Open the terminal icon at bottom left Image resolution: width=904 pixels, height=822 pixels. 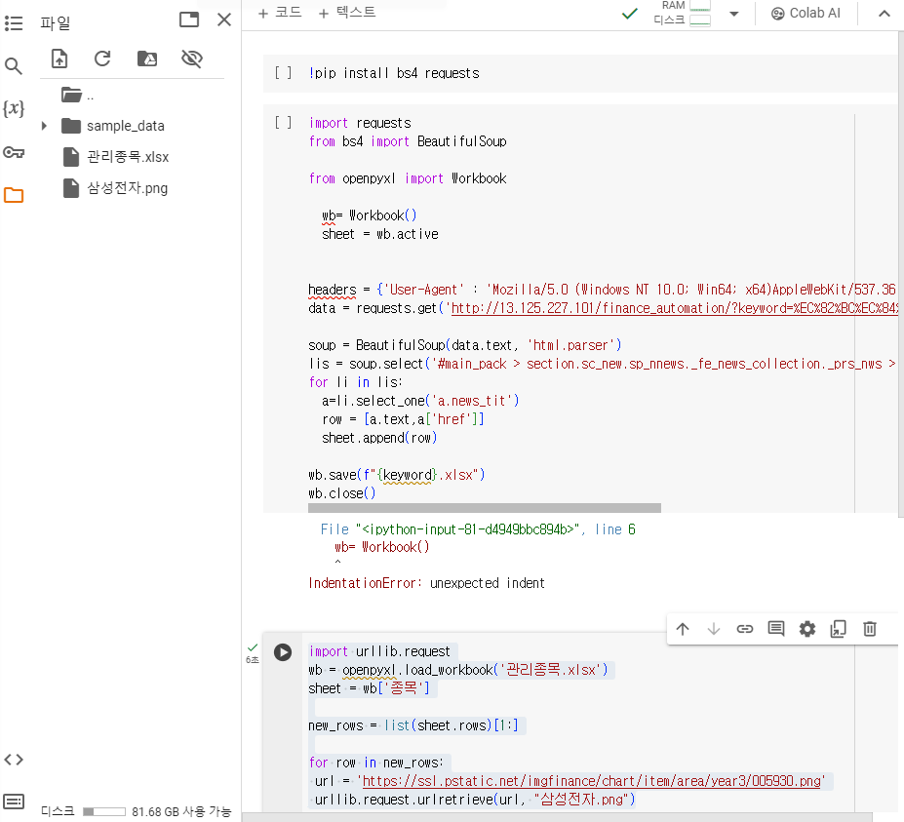point(14,802)
